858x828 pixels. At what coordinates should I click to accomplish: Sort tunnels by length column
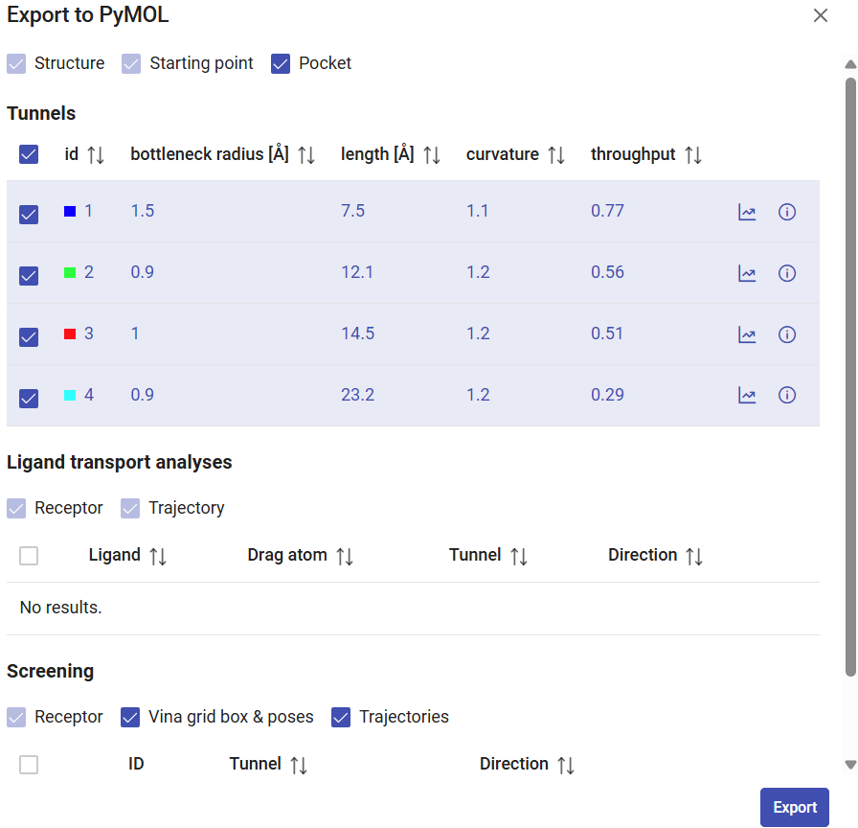click(x=432, y=155)
